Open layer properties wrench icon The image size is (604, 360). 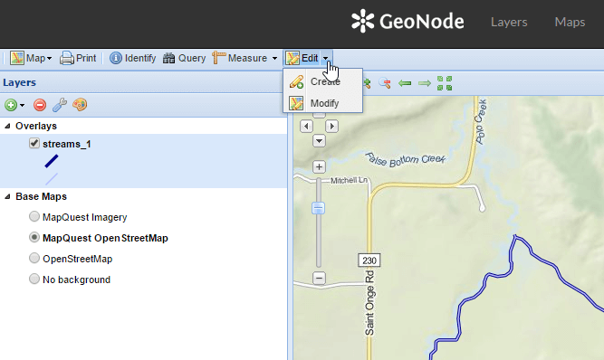tap(60, 105)
